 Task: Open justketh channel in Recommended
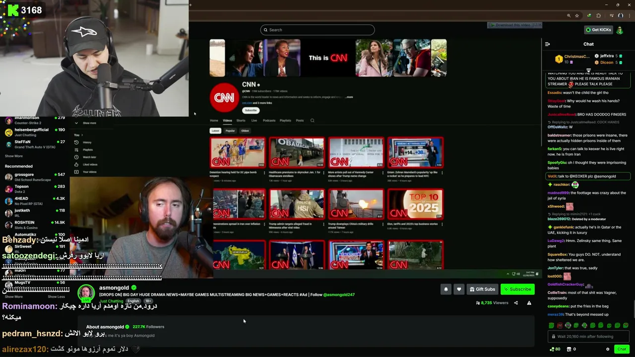[35, 213]
